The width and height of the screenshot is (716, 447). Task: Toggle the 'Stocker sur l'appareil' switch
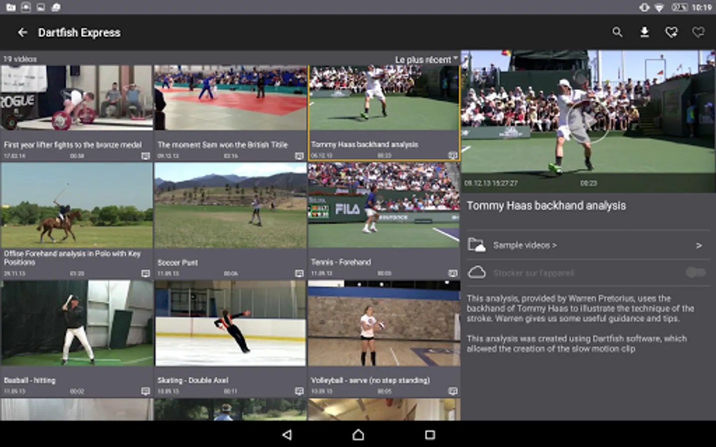point(696,273)
